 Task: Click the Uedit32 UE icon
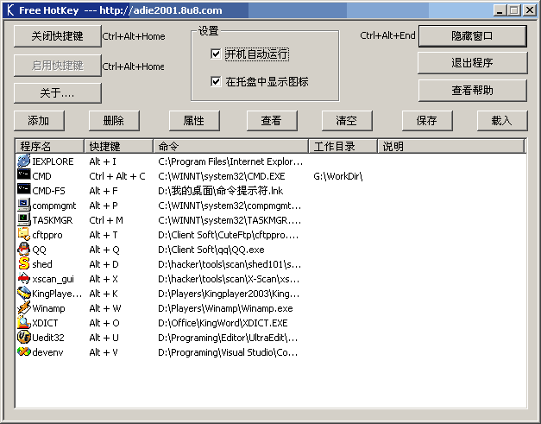point(24,337)
